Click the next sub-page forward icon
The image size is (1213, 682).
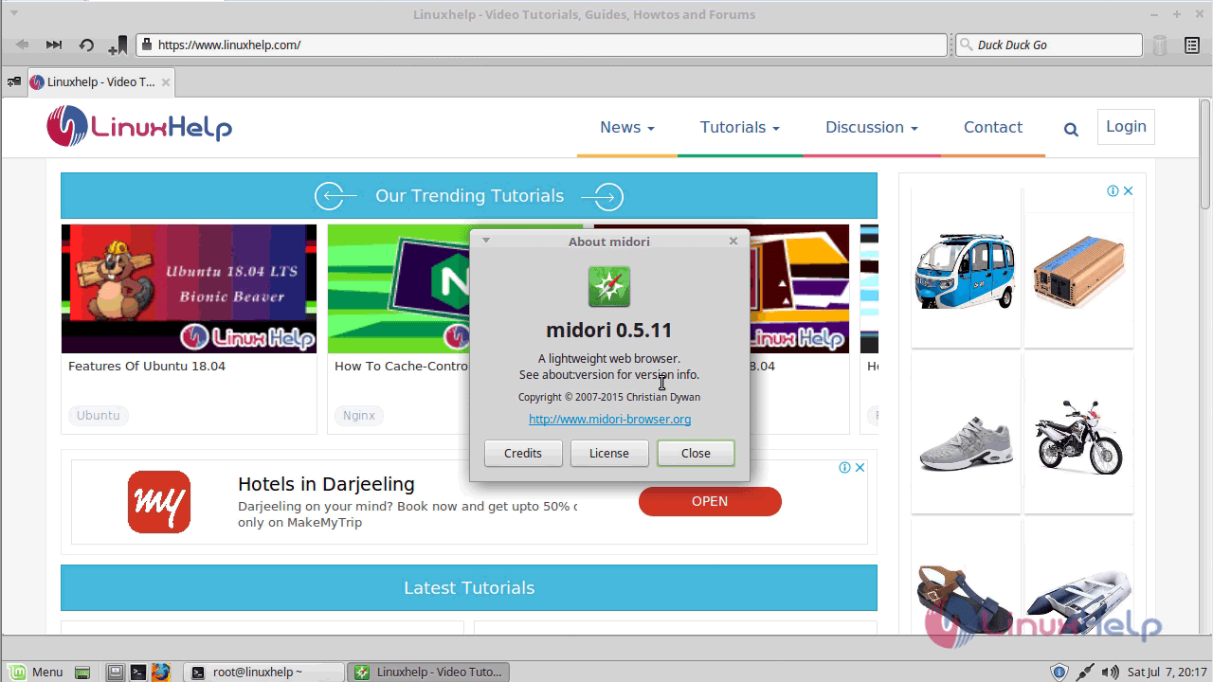(54, 45)
